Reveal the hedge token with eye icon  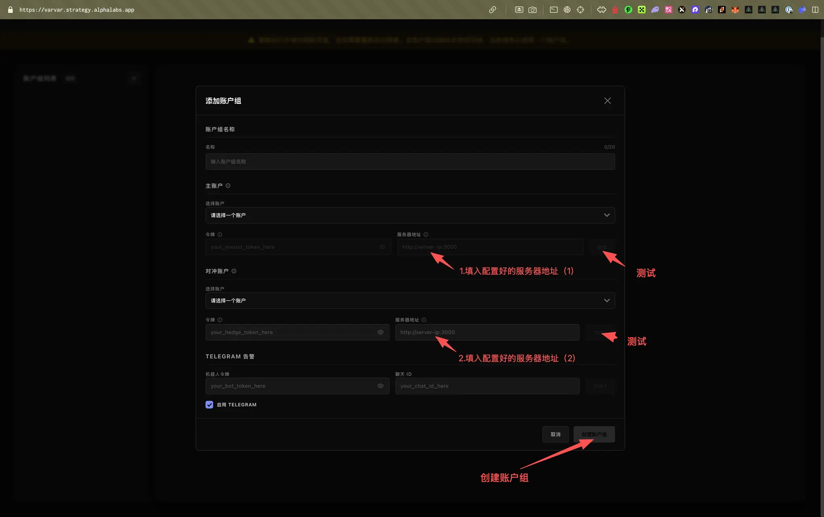point(380,332)
